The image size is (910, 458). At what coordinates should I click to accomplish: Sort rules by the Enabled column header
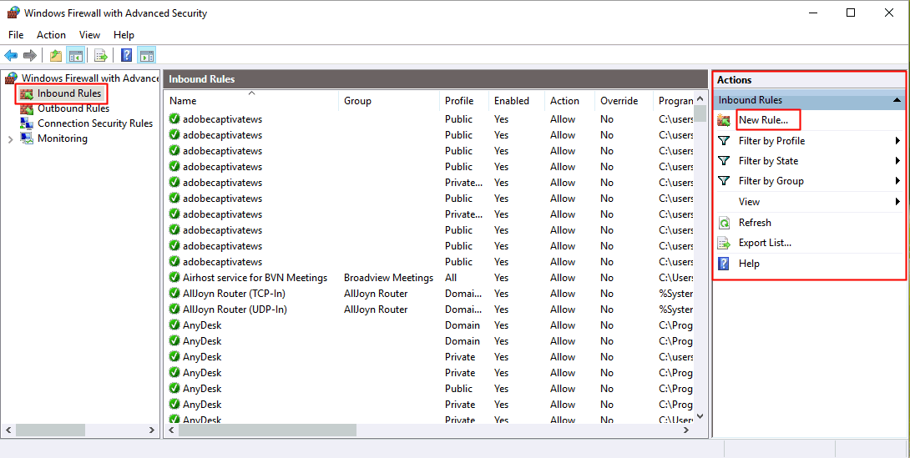pyautogui.click(x=517, y=101)
